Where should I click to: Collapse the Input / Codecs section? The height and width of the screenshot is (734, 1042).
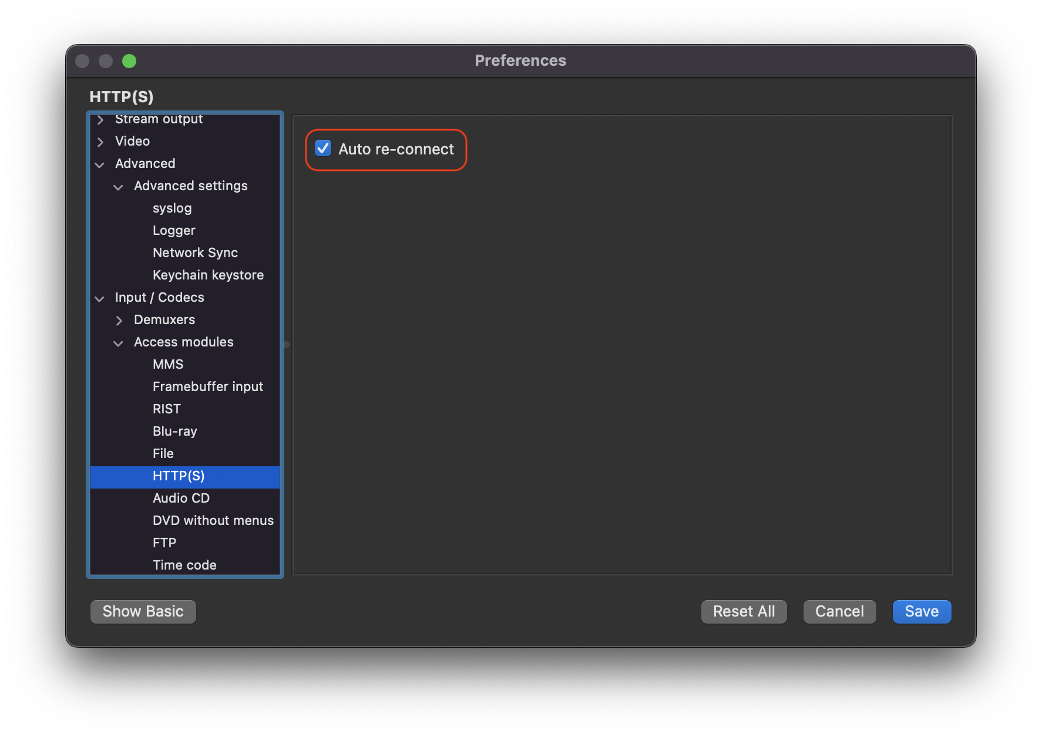pos(100,298)
